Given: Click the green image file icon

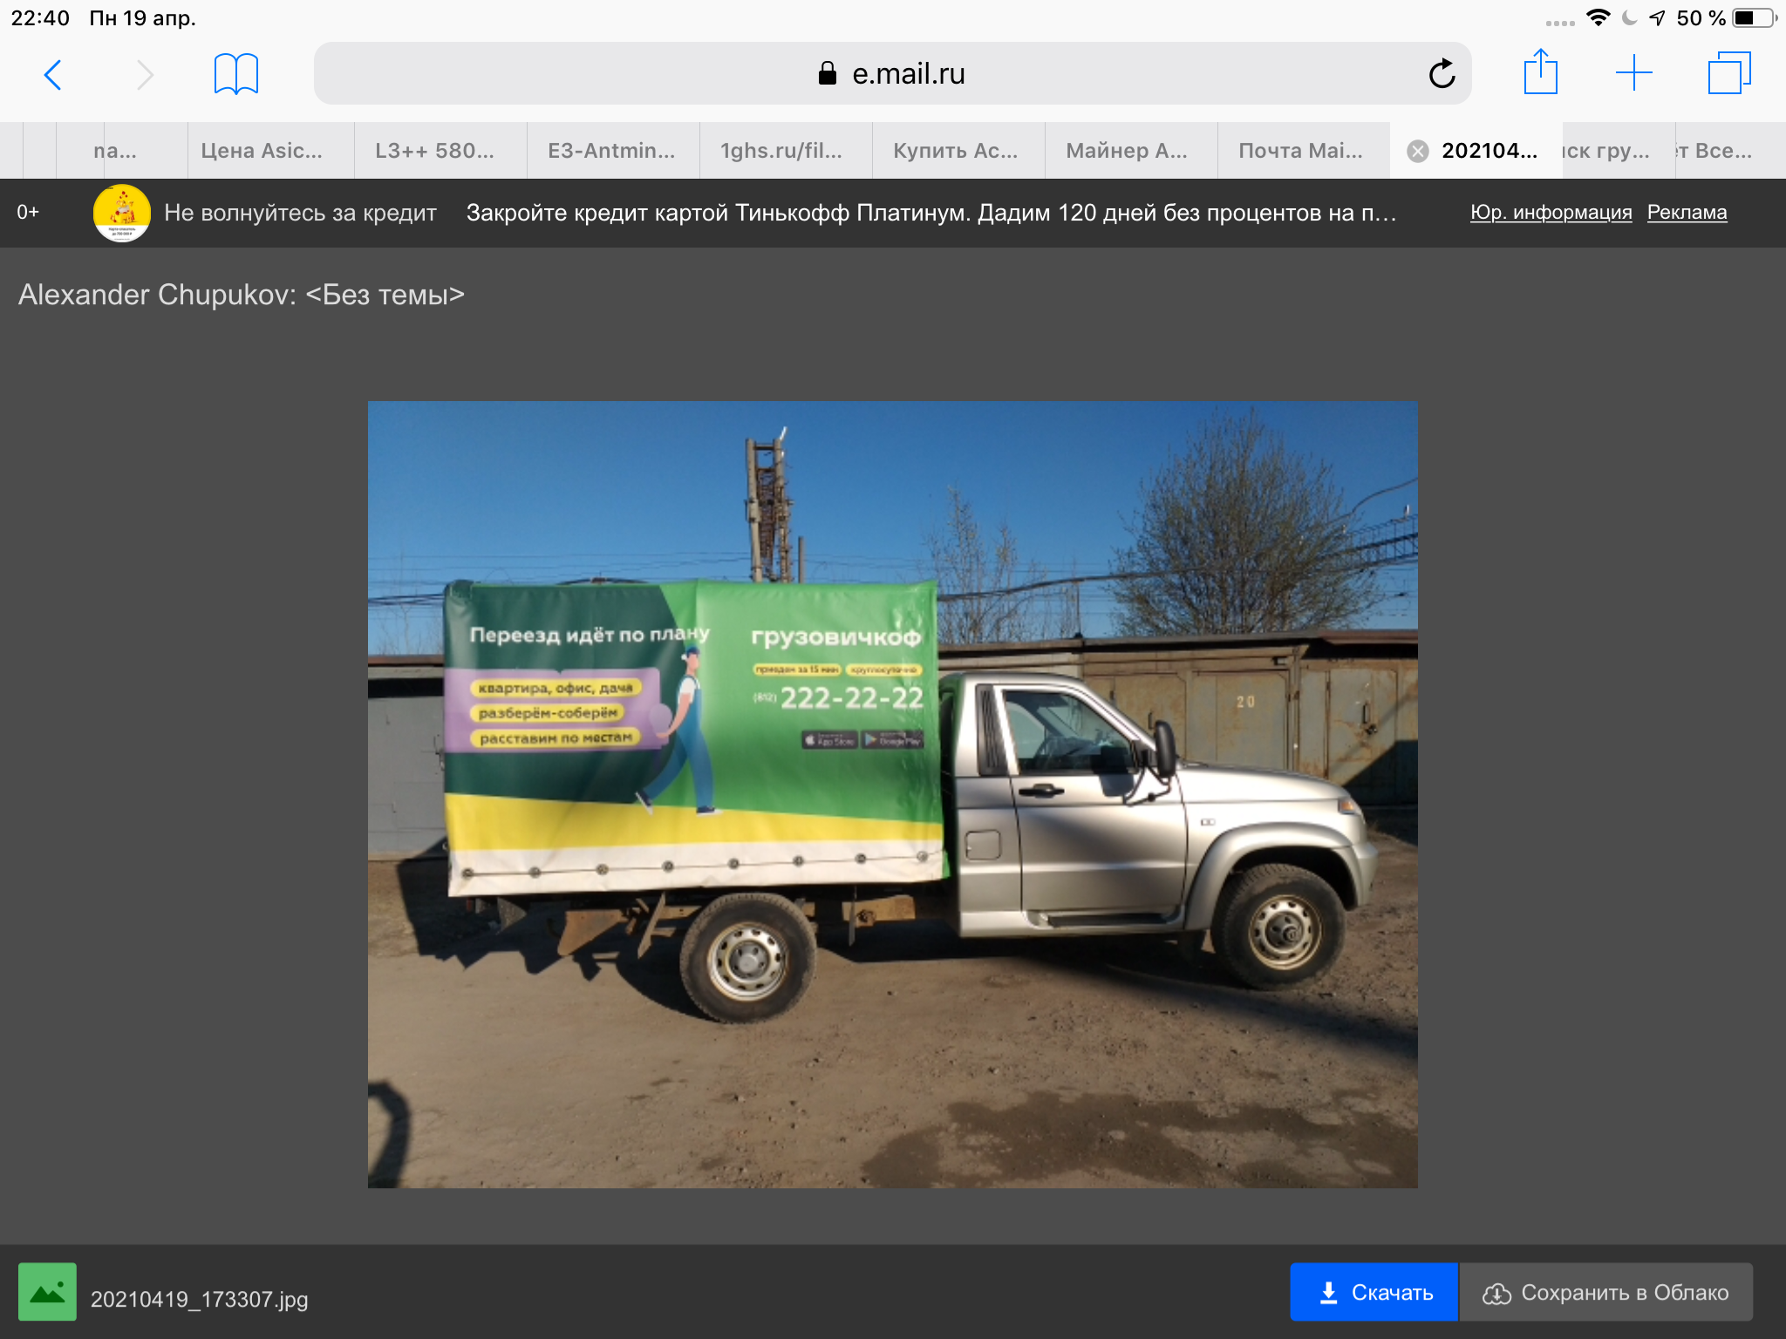Looking at the screenshot, I should coord(48,1291).
